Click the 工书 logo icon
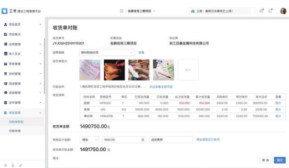Viewport: 289px width, 168px height. 5,11
